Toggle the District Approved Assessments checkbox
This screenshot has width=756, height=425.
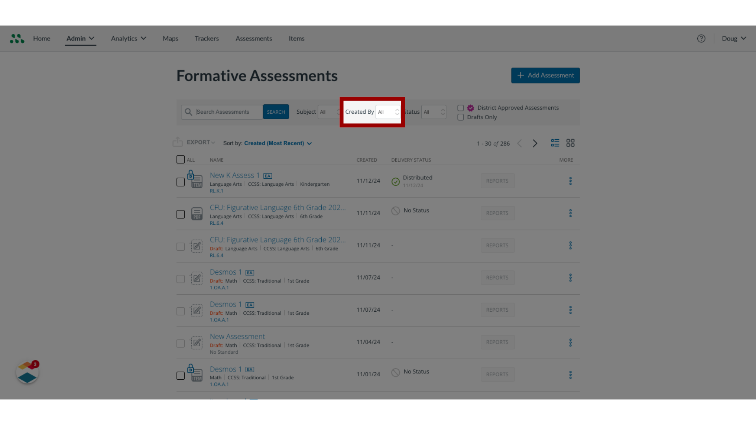pyautogui.click(x=460, y=107)
